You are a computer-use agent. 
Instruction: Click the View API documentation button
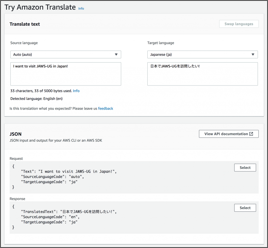[228, 134]
